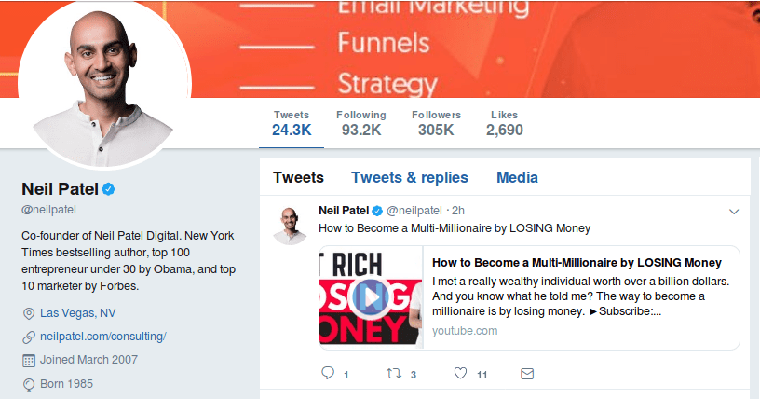Click the envelope direct message icon
760x399 pixels.
[527, 374]
